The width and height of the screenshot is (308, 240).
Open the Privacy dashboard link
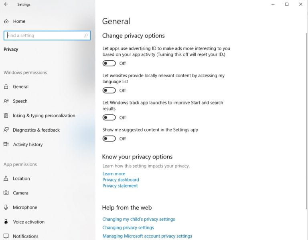[121, 180]
